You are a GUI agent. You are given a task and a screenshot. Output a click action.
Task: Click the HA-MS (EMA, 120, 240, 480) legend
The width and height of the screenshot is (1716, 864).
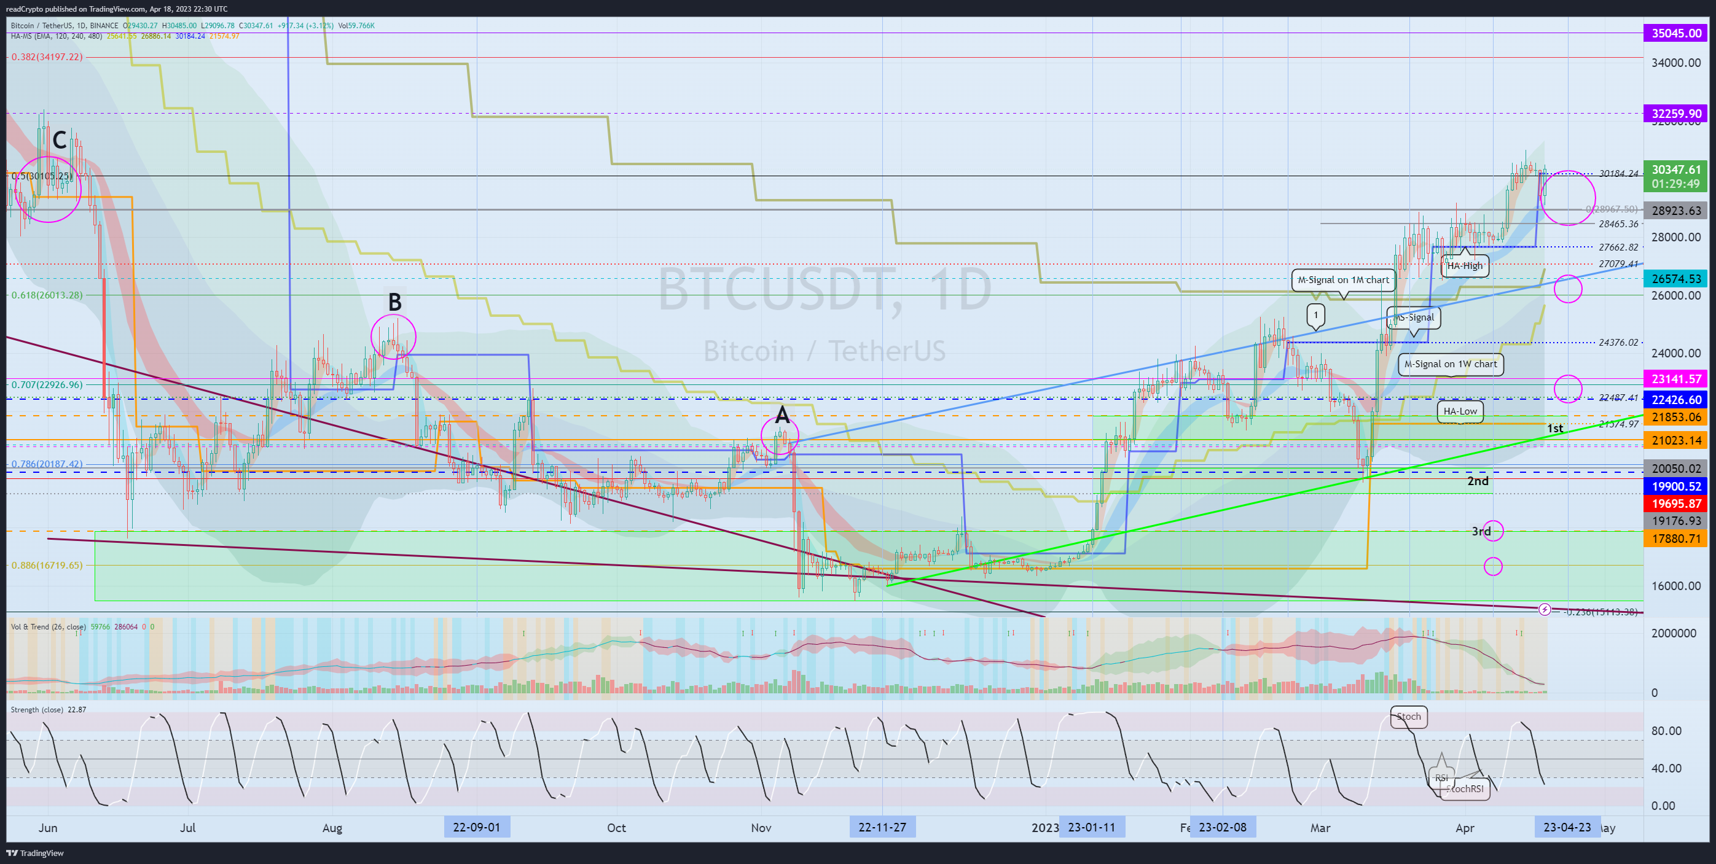point(57,36)
